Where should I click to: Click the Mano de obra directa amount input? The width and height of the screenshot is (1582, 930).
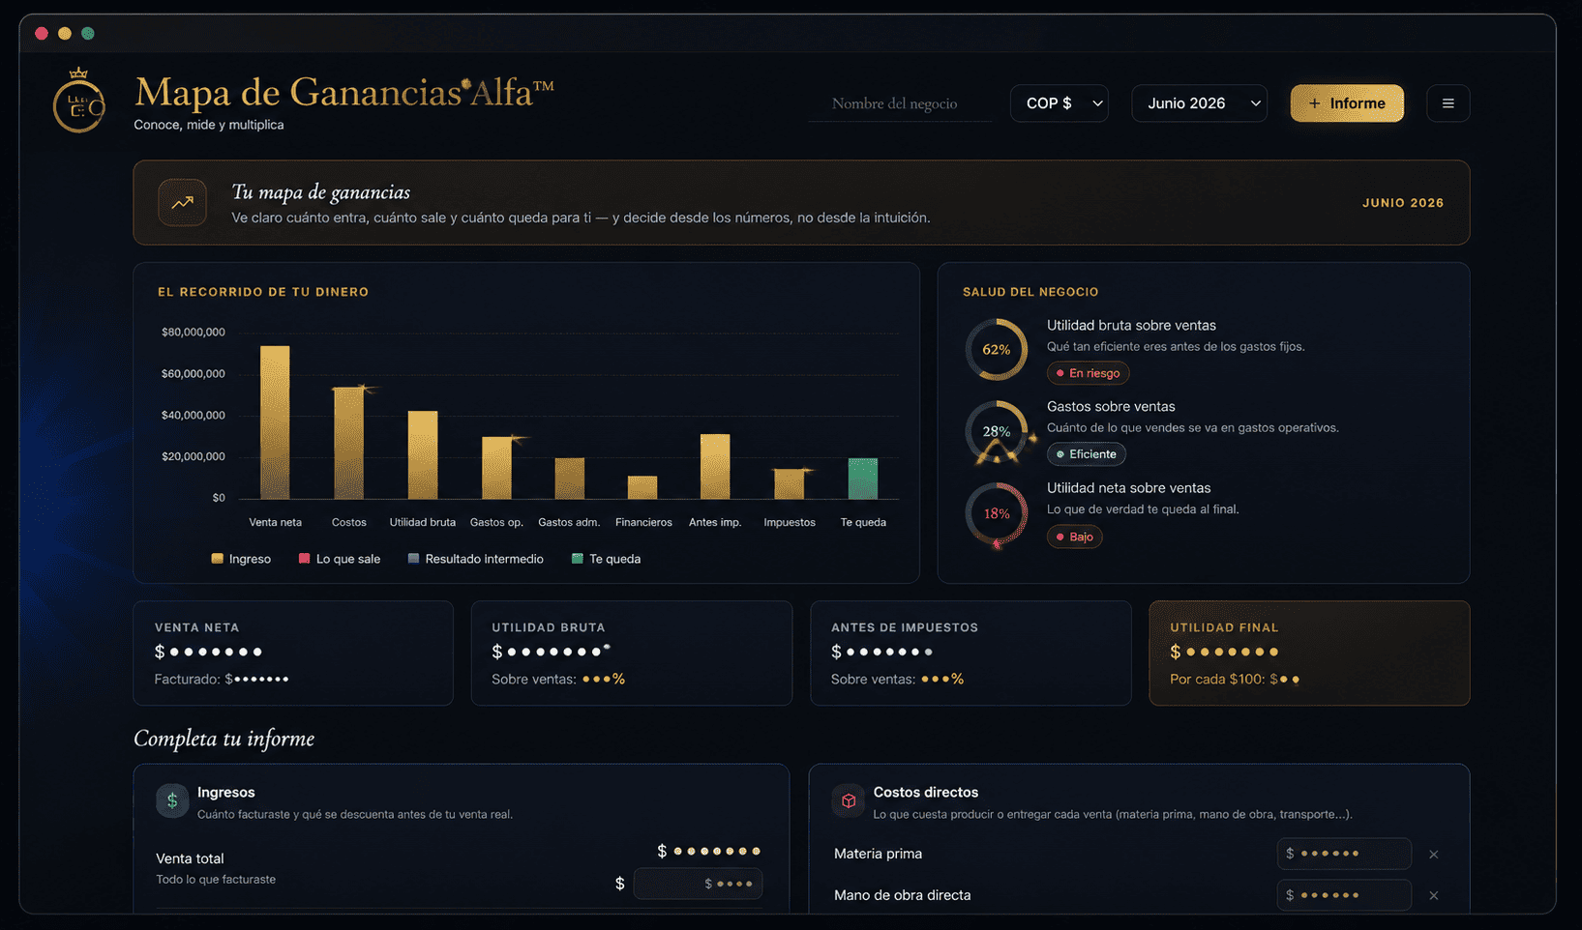point(1344,895)
